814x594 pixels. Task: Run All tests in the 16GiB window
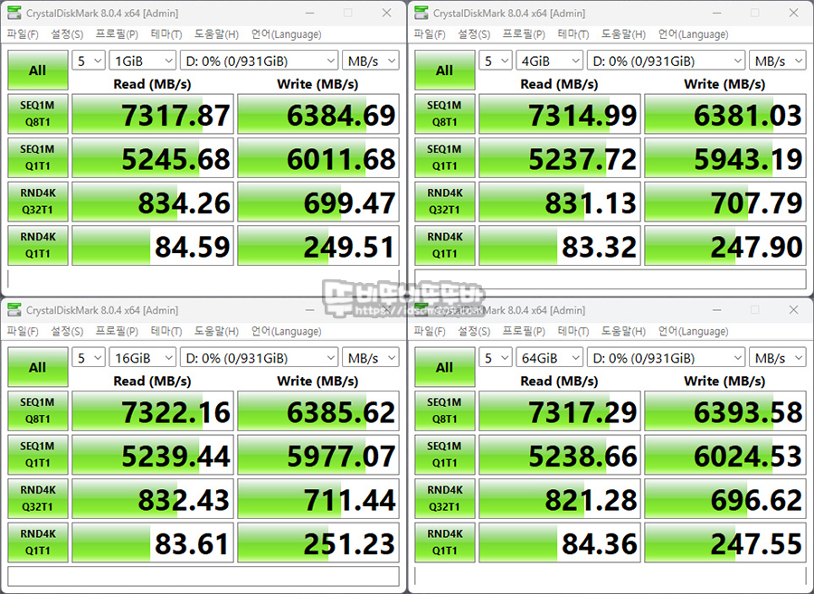(x=38, y=367)
